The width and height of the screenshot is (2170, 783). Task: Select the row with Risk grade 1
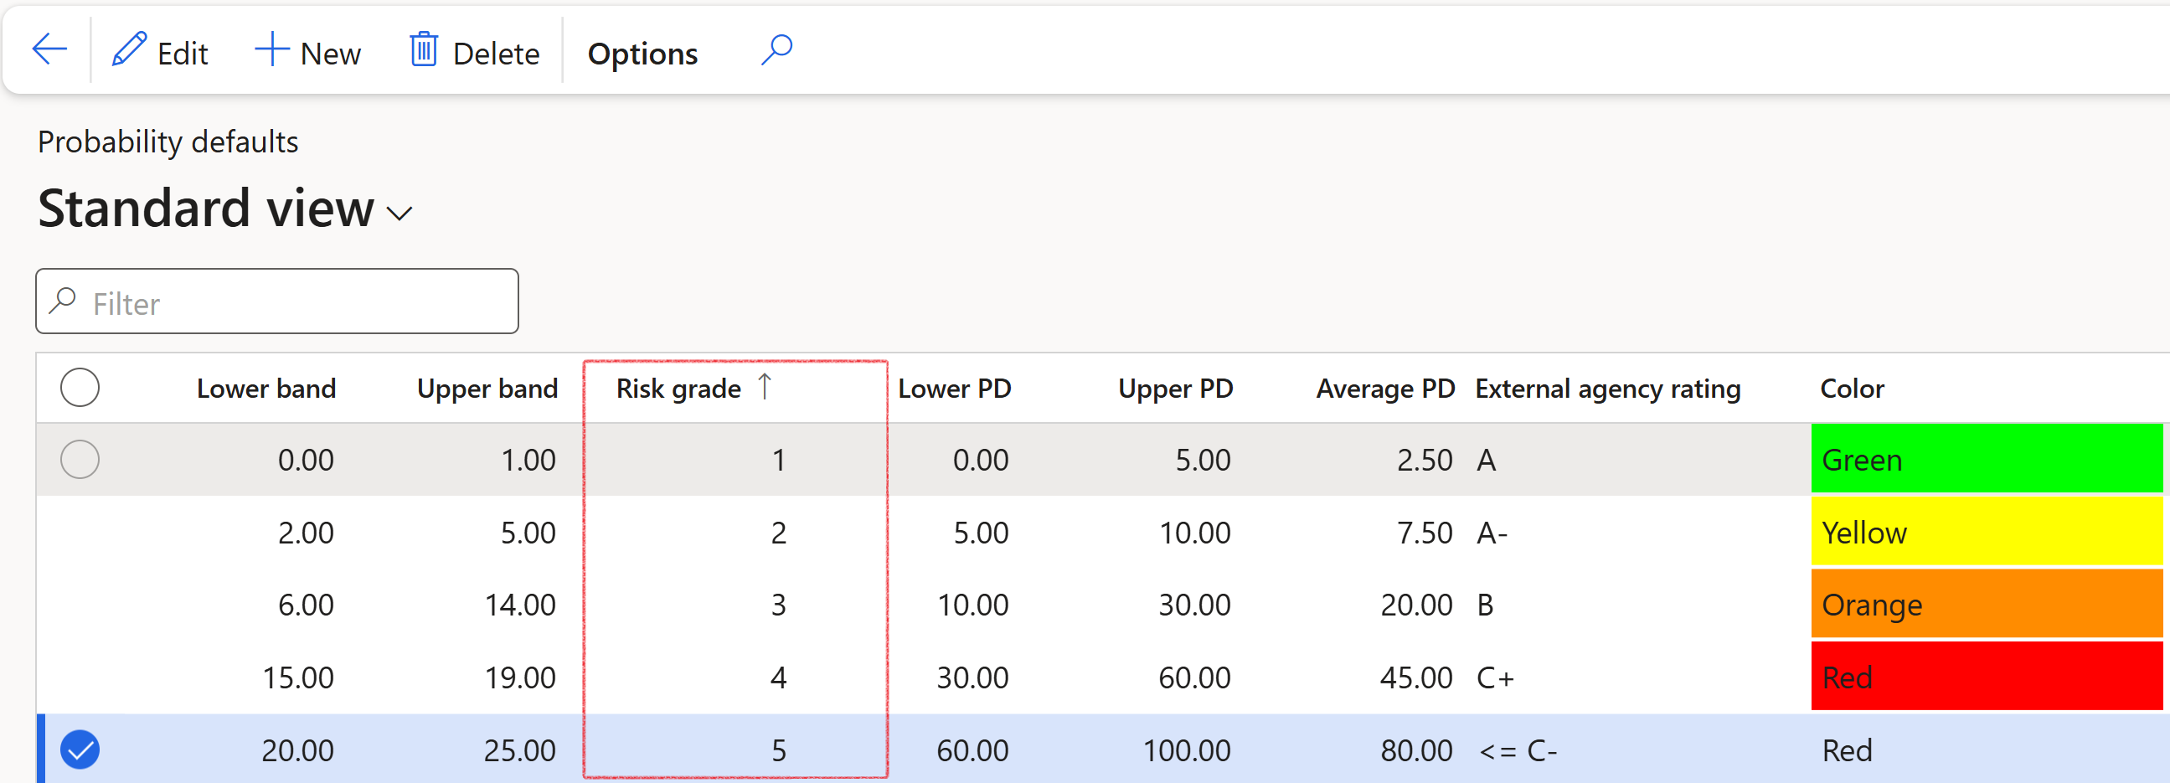(80, 461)
